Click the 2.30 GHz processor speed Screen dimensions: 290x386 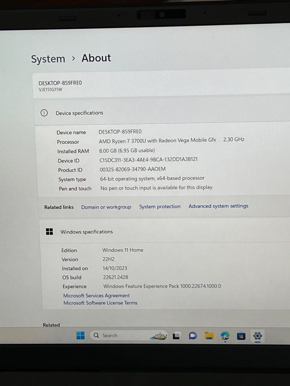pos(234,139)
